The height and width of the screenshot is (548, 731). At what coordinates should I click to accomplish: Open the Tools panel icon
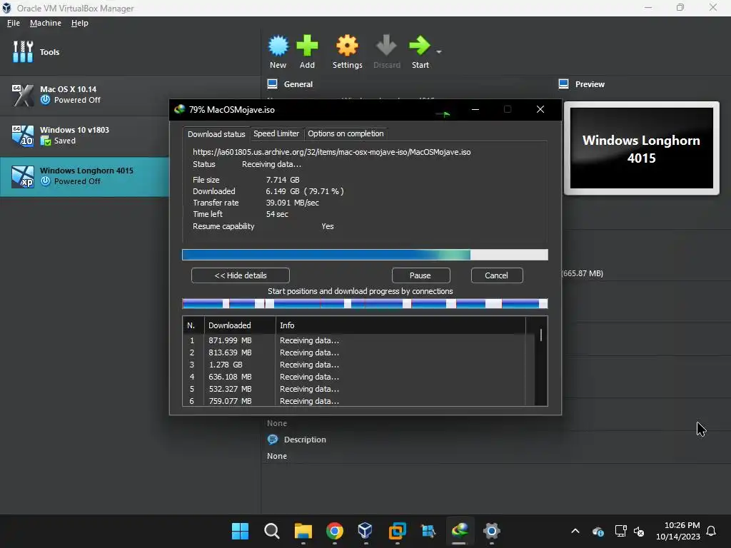tap(22, 51)
